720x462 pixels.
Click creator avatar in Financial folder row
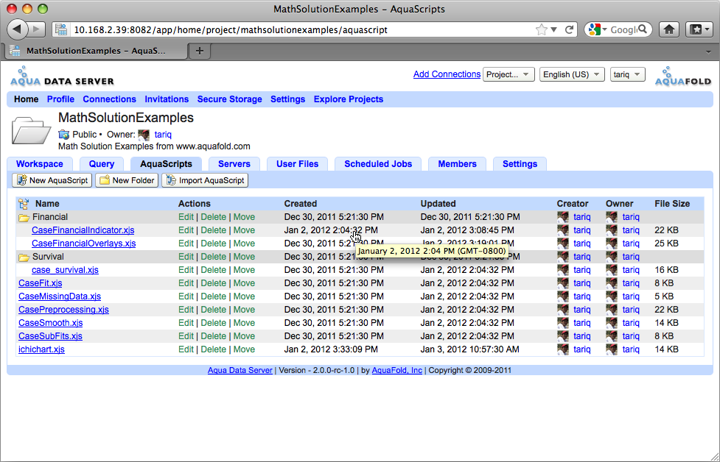563,217
